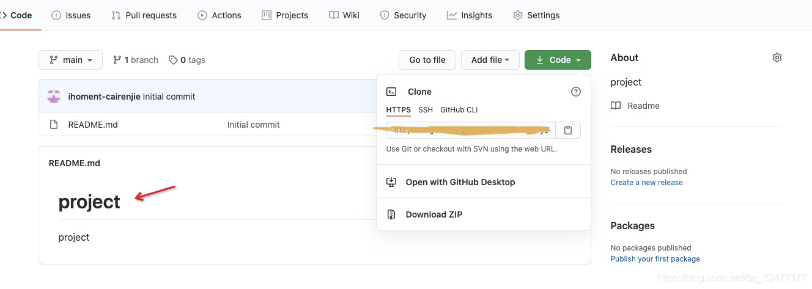Screen dimensions: 812x289
Task: Open the Readme link in About
Action: point(635,106)
